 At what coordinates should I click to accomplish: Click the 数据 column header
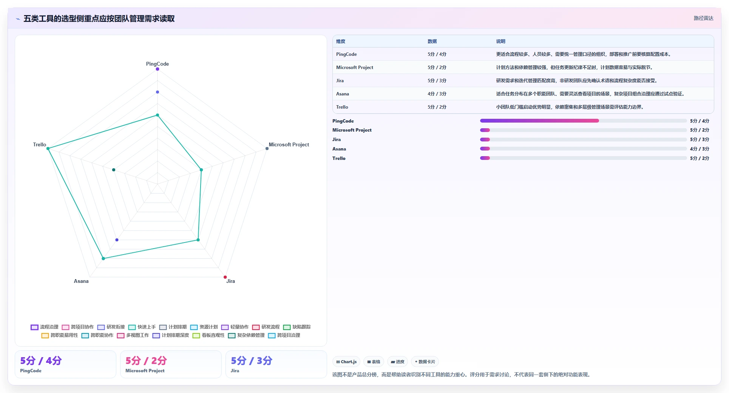(432, 41)
